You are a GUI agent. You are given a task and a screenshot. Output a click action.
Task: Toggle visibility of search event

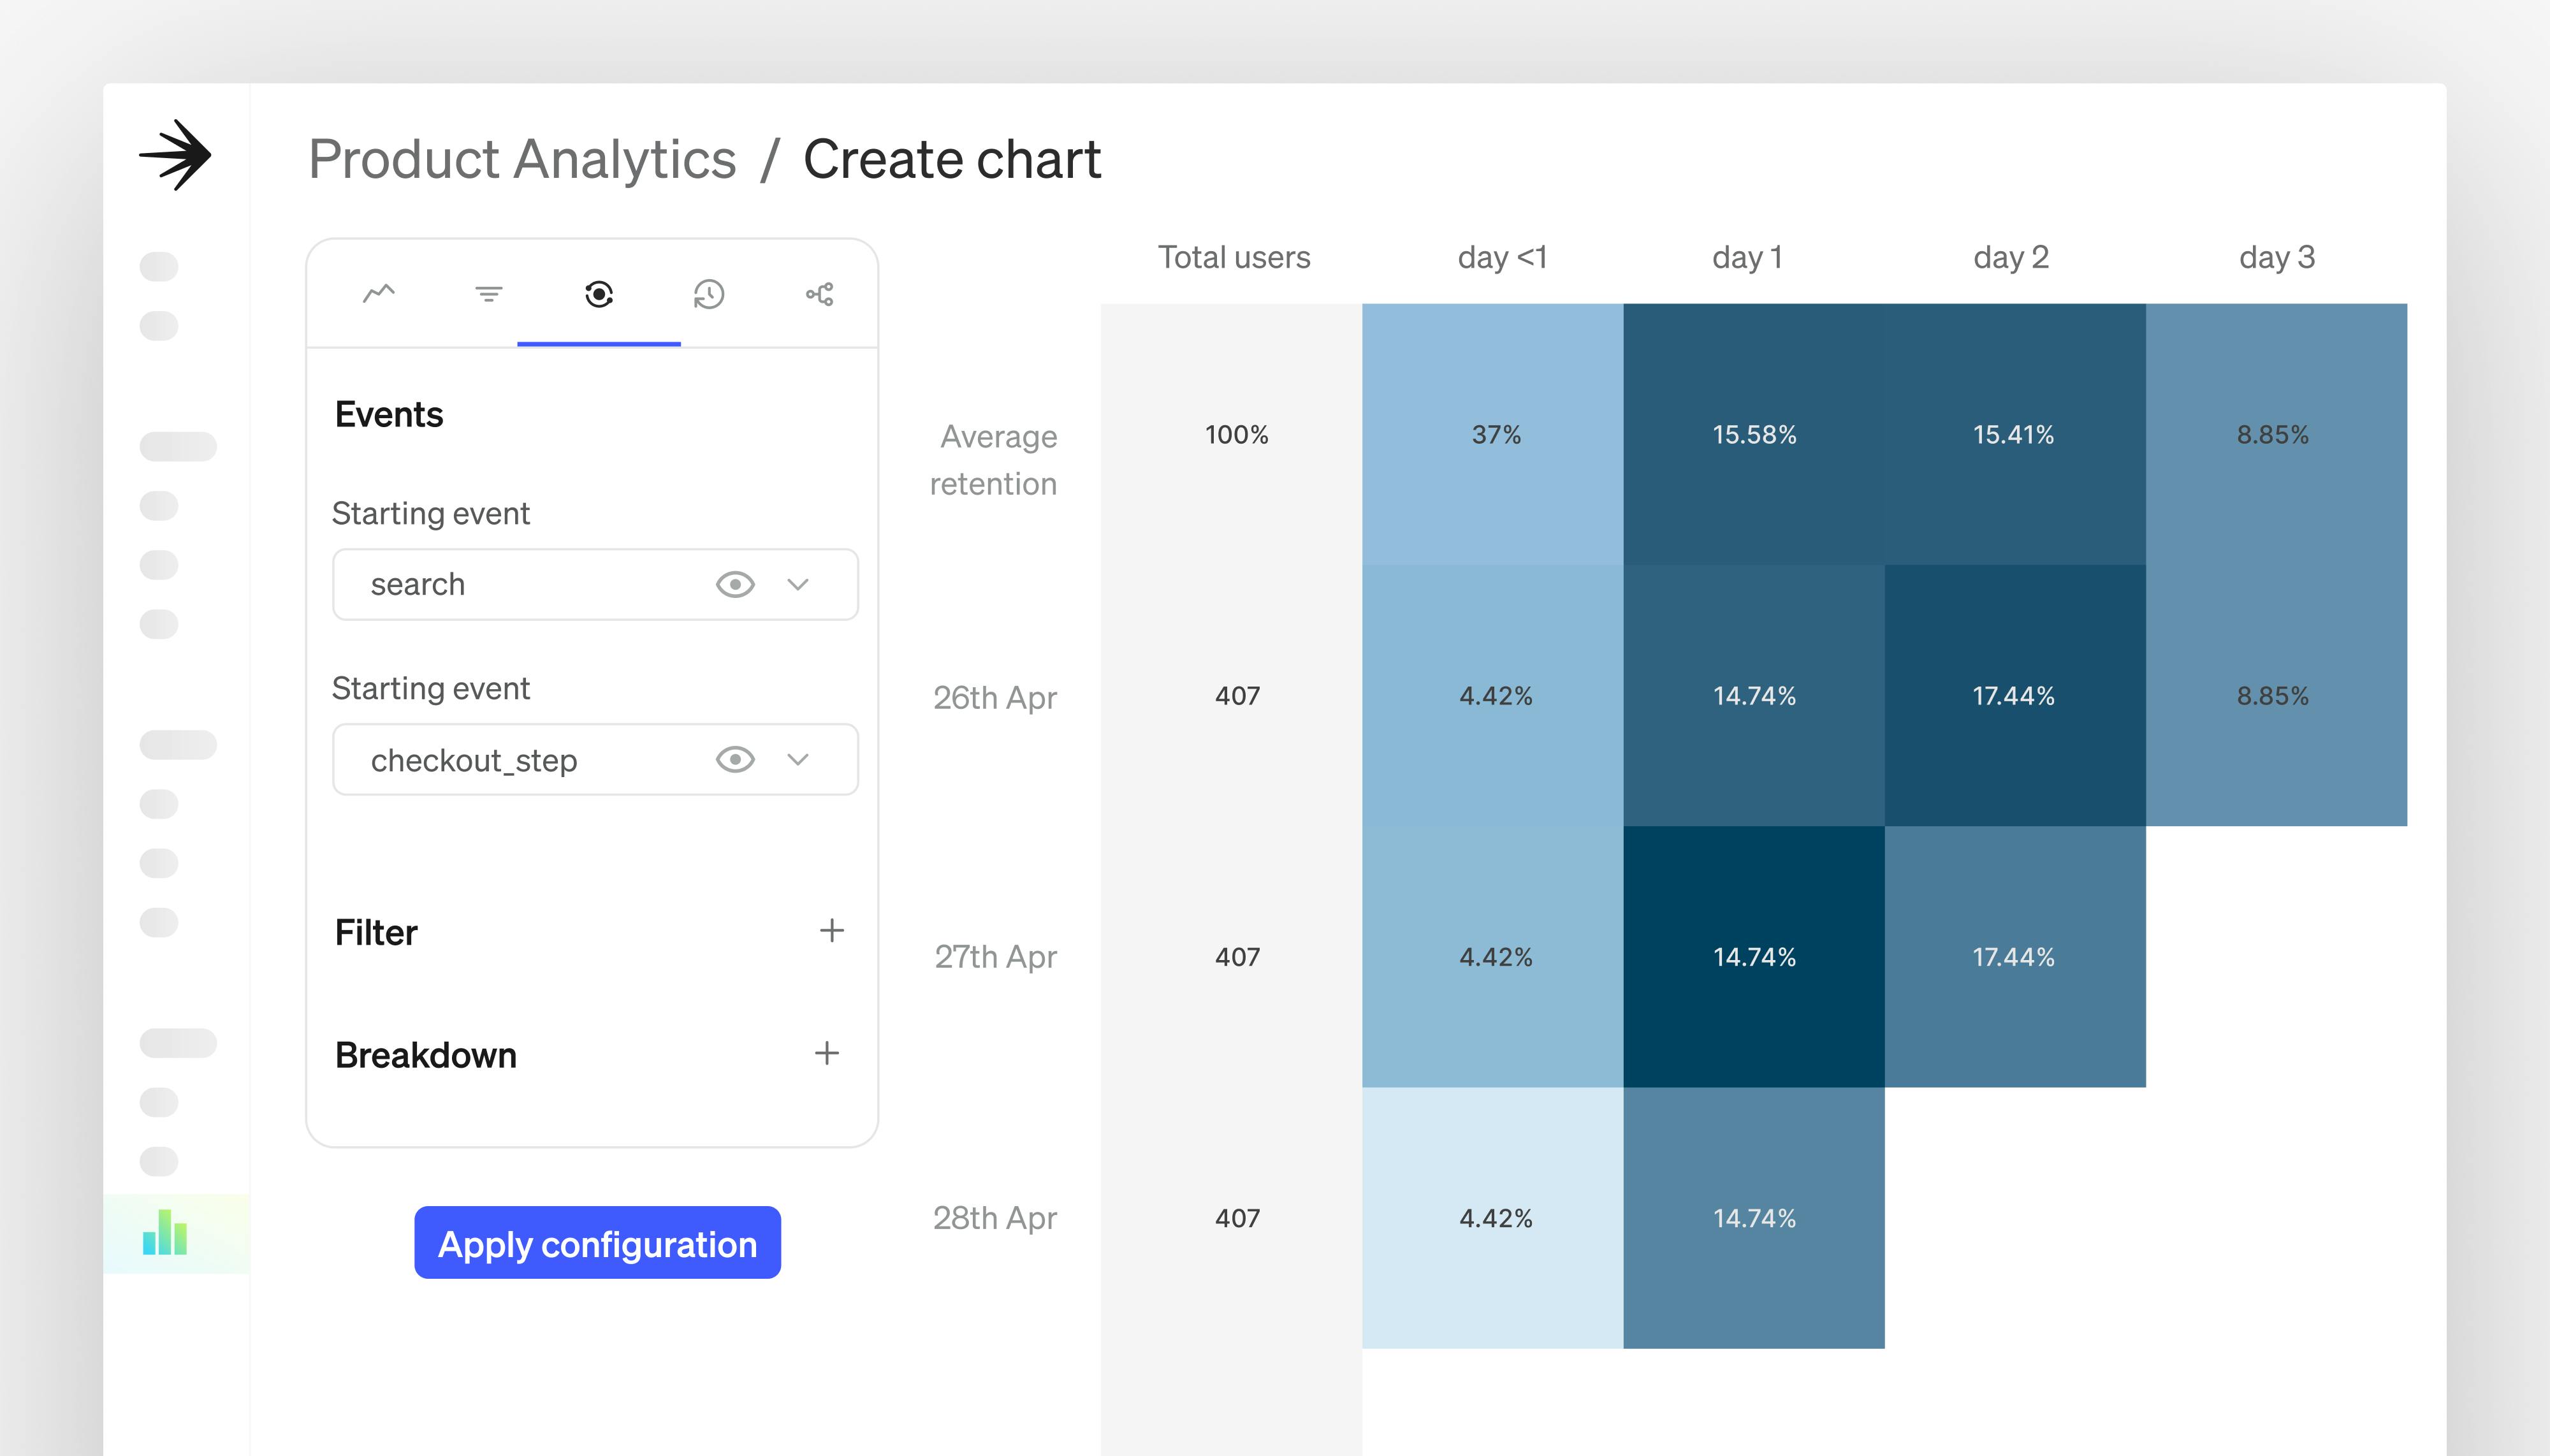click(x=735, y=584)
